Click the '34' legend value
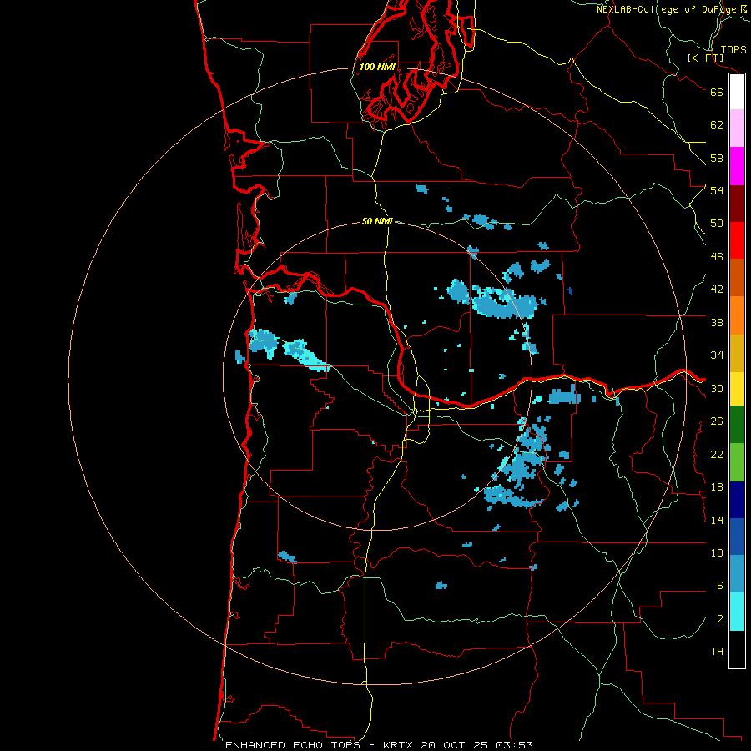The width and height of the screenshot is (751, 751). tap(717, 355)
